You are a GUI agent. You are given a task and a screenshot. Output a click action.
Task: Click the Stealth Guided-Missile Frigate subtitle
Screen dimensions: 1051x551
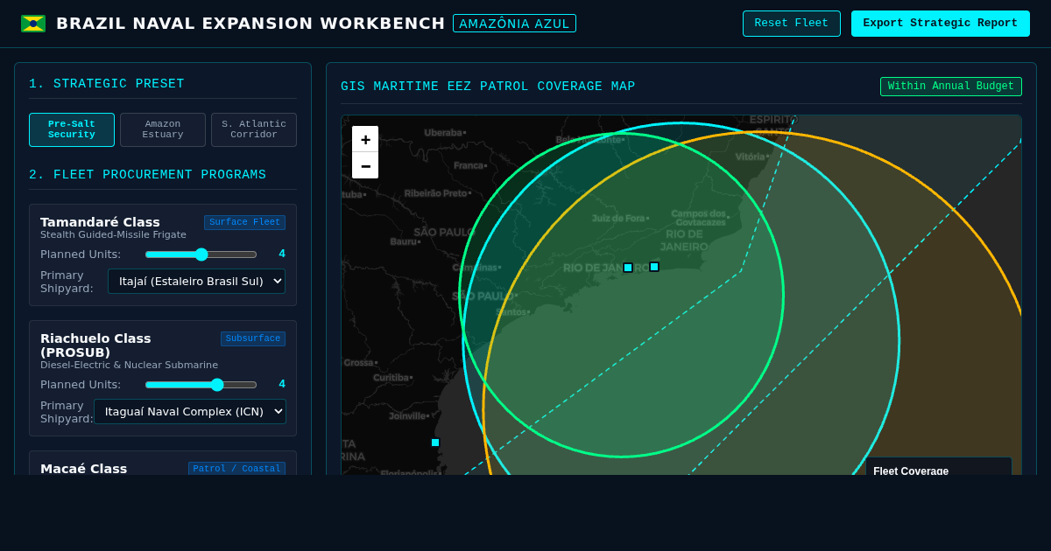pos(113,235)
